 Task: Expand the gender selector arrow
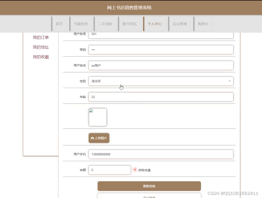click(x=229, y=81)
